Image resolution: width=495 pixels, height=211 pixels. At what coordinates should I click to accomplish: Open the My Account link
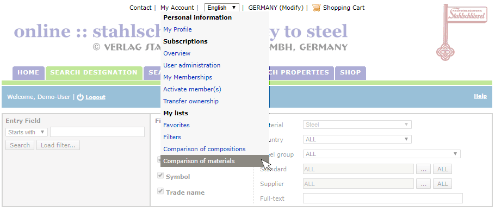[x=177, y=8]
